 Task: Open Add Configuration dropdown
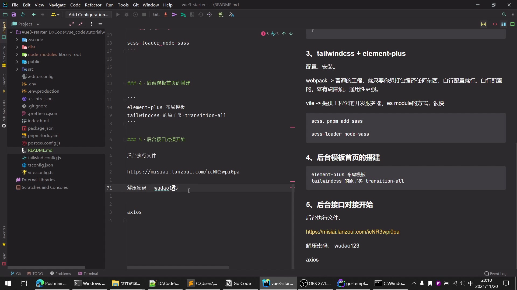88,15
